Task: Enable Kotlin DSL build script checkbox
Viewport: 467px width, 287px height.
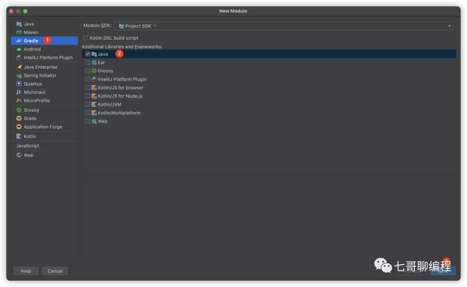Action: coord(86,38)
